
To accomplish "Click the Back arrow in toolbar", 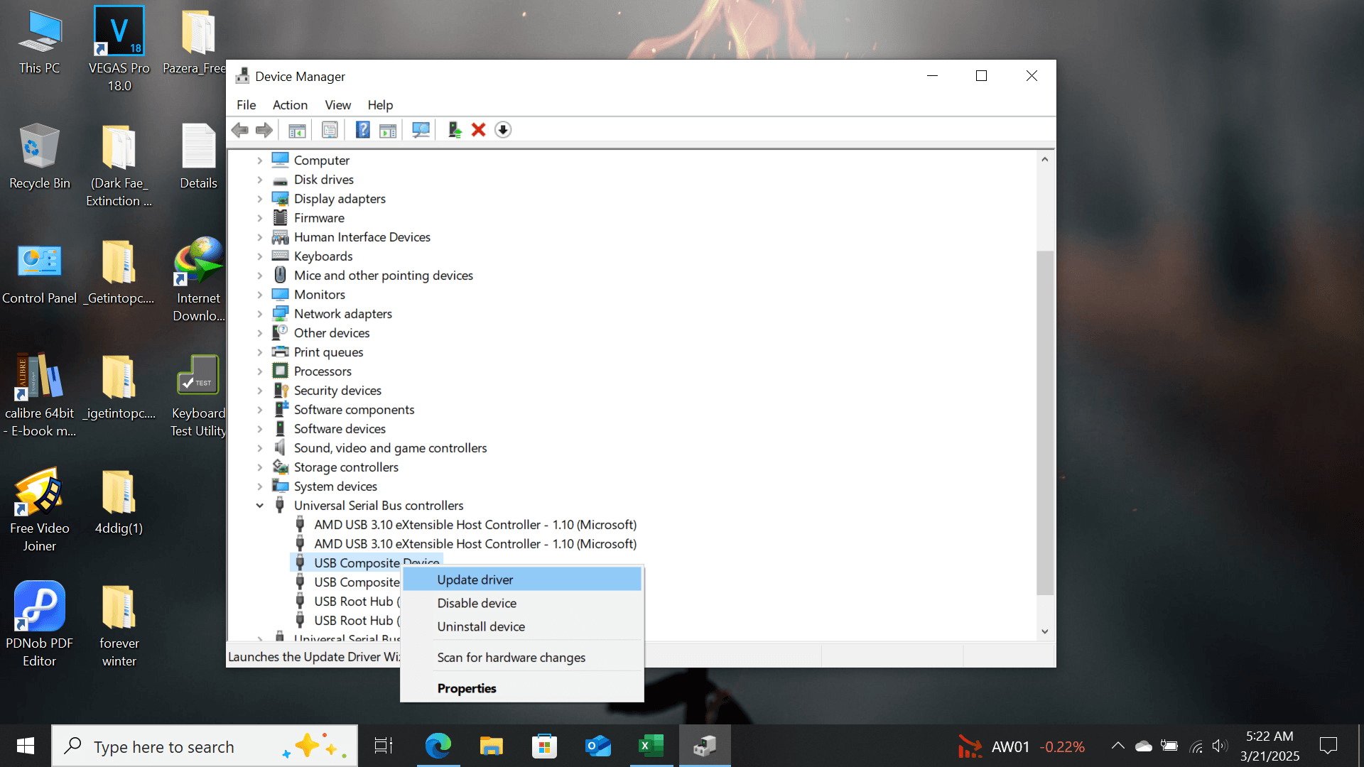I will point(240,130).
